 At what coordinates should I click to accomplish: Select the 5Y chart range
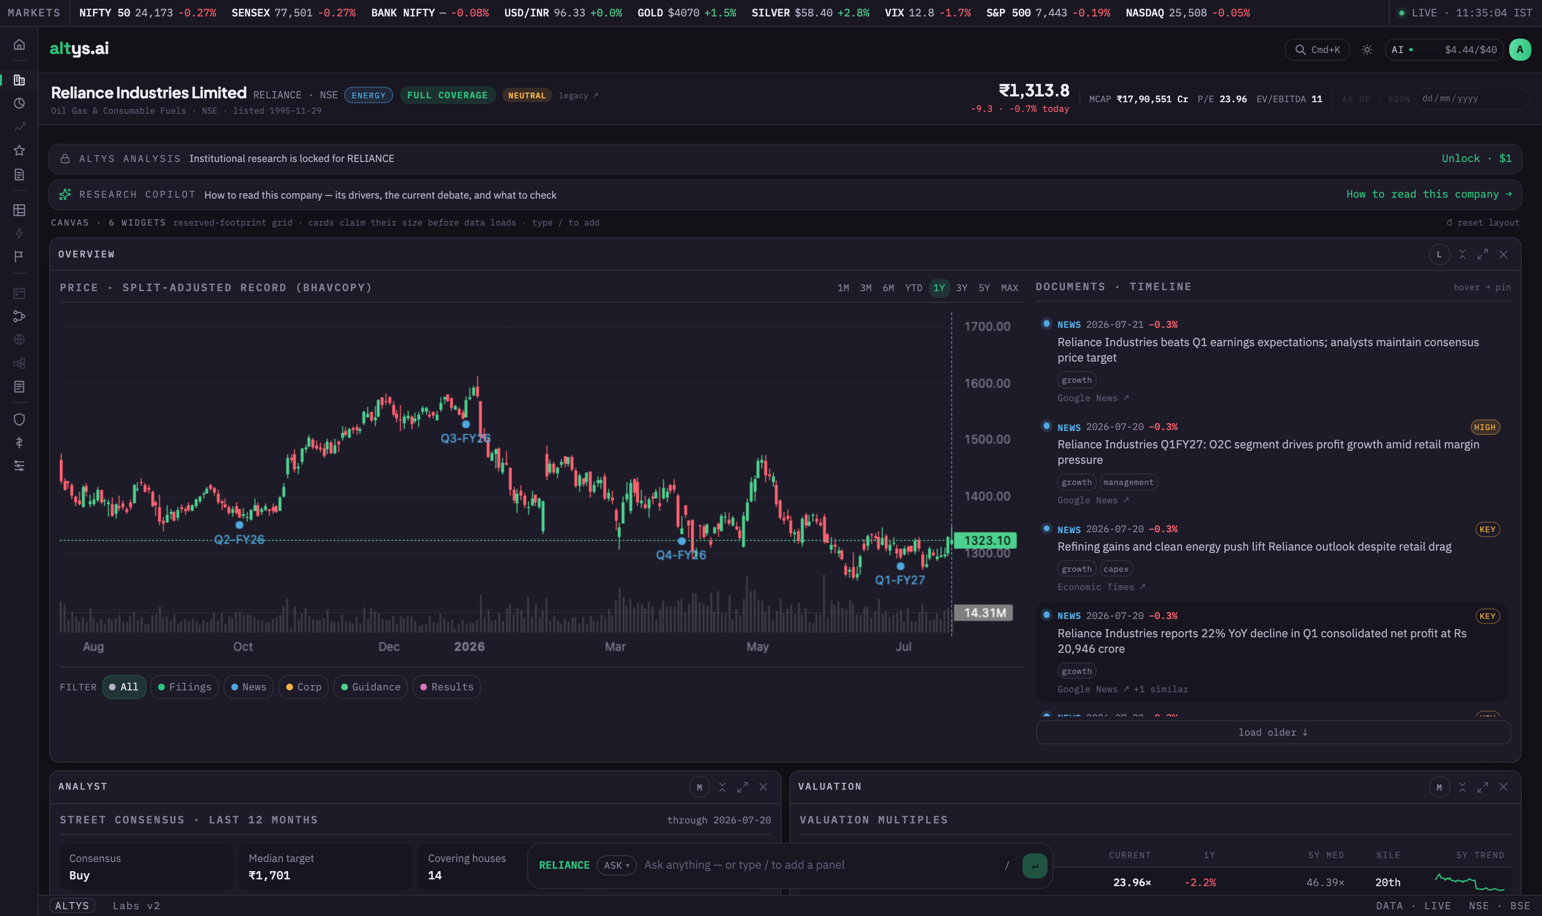984,288
